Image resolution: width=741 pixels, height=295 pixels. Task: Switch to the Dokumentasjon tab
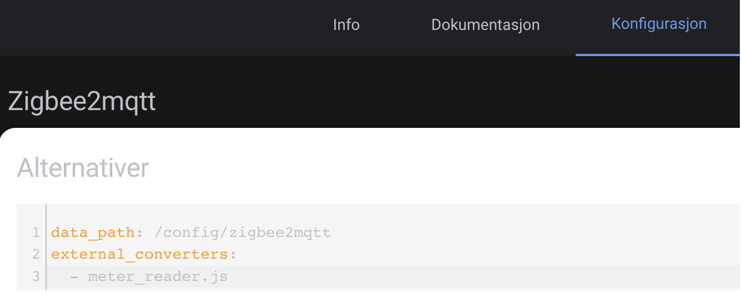pyautogui.click(x=485, y=25)
